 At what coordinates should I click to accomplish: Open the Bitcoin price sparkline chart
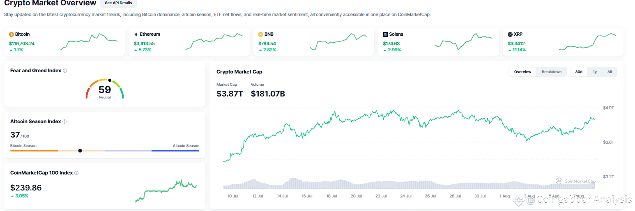click(89, 41)
